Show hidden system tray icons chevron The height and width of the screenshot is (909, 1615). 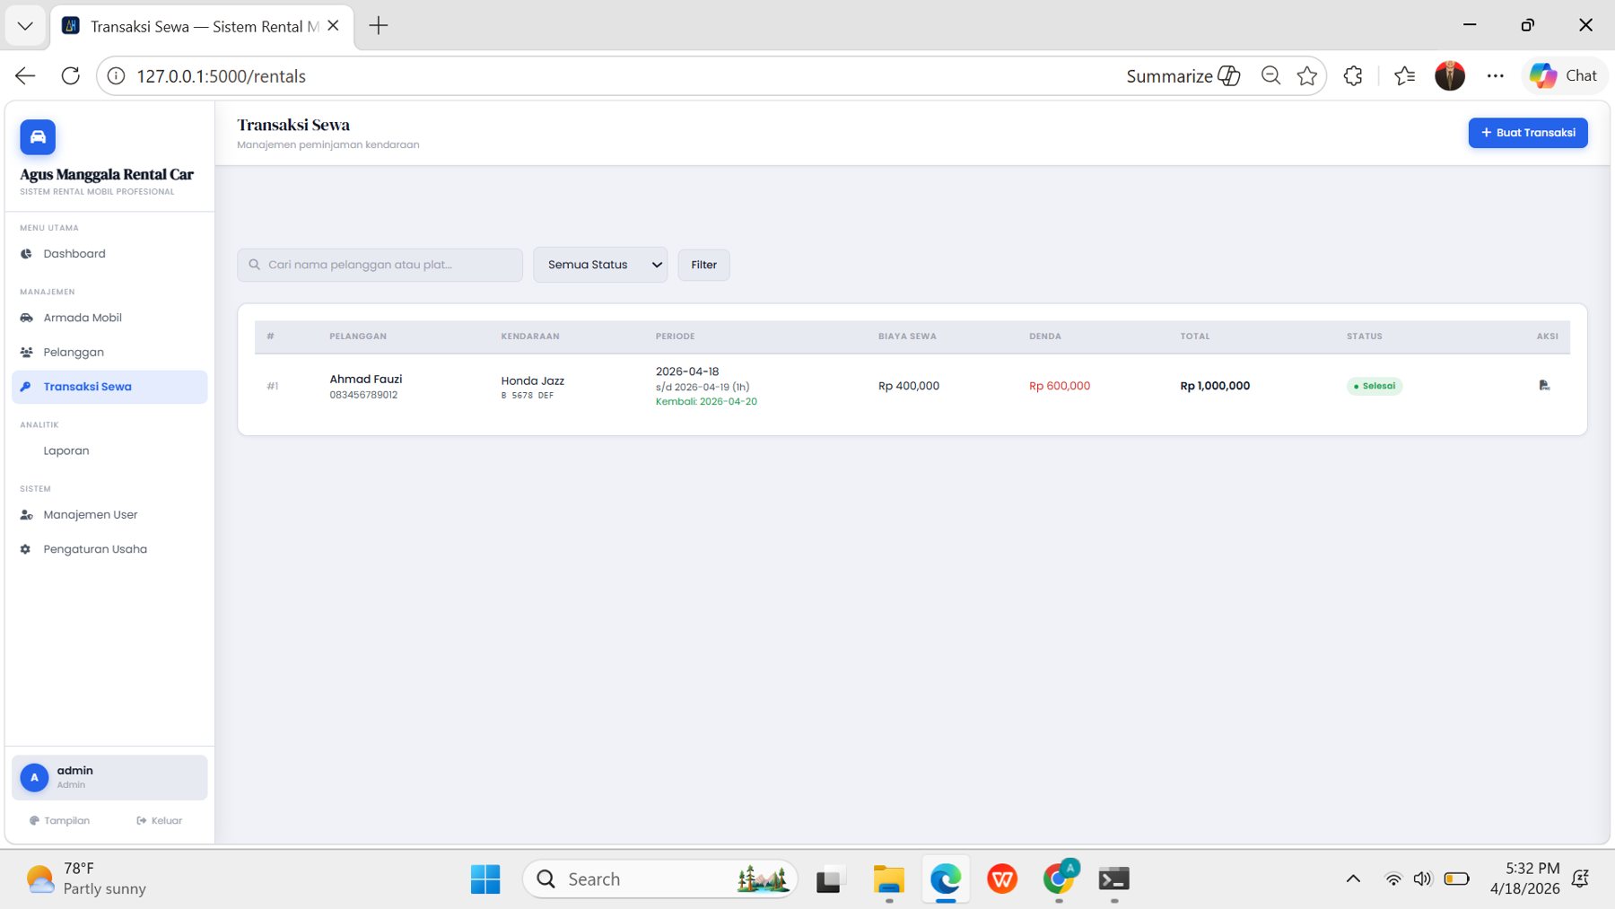[x=1353, y=878]
